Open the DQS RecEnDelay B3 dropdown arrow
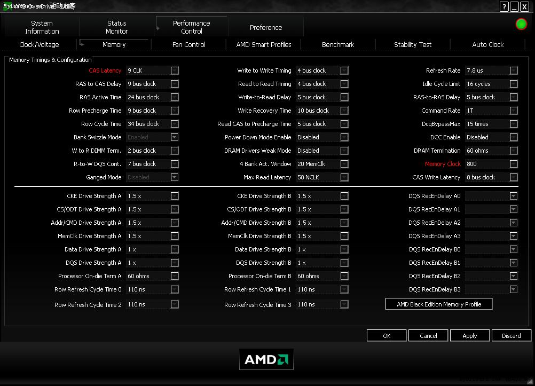The image size is (535, 386). (x=514, y=289)
